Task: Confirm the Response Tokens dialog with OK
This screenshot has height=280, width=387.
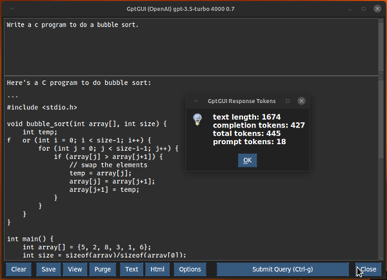Action: 247,160
